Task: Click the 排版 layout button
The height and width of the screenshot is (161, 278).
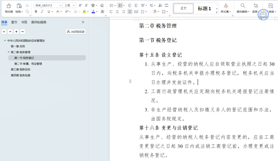Action: click(271, 8)
